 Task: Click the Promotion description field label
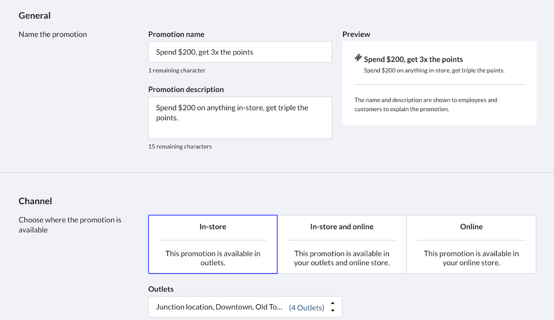186,89
